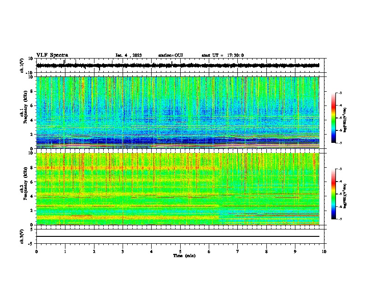Click time axis tick label '1'
Viewport: 365px width, 282px height.
65,252
